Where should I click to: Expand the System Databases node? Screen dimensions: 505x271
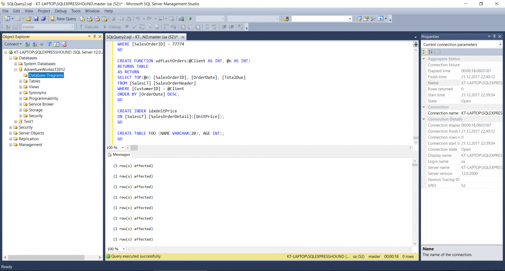click(x=16, y=64)
